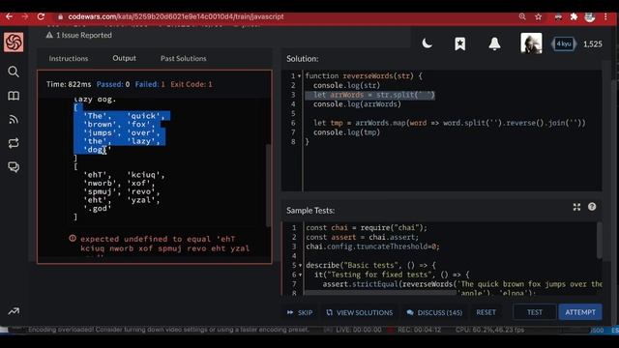The image size is (619, 348).
Task: Toggle dark mode with moon icon
Action: click(x=427, y=43)
